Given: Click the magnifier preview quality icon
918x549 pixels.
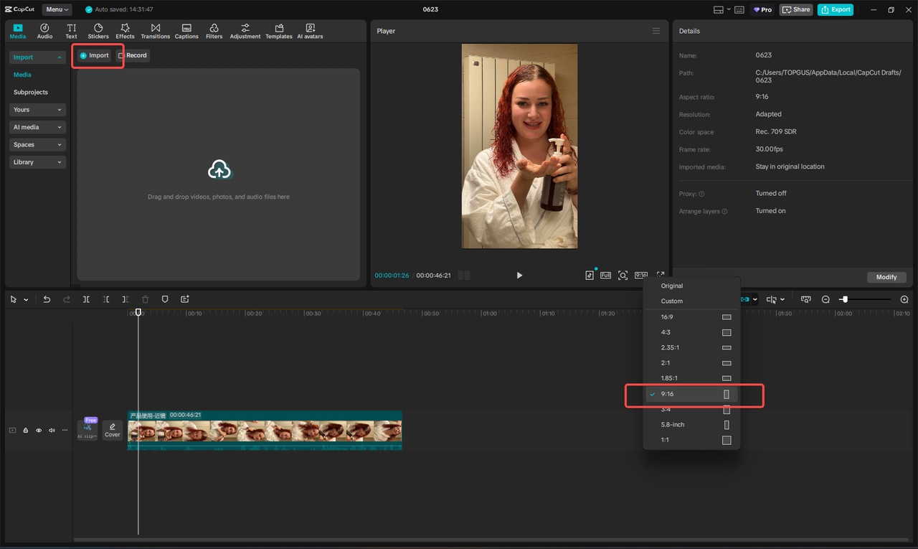Looking at the screenshot, I should click(x=623, y=275).
